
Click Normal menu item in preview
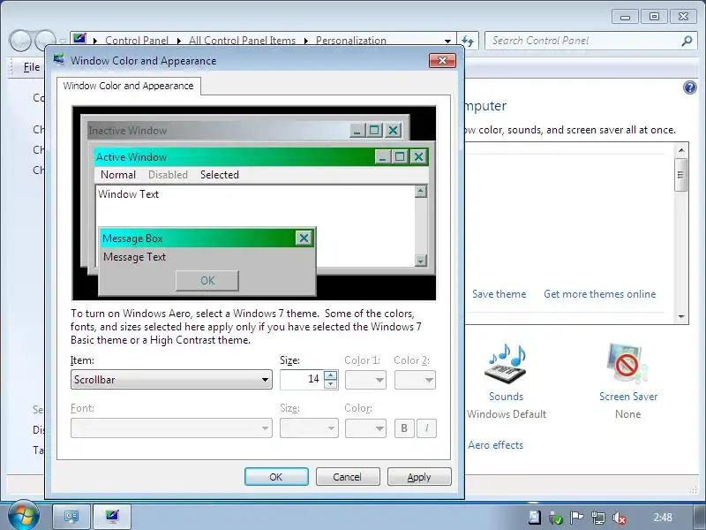pyautogui.click(x=118, y=175)
